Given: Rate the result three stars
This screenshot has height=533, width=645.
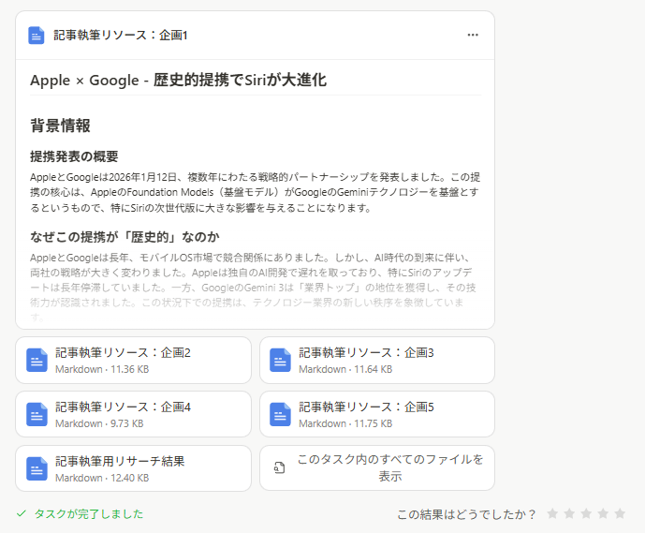Looking at the screenshot, I should [x=585, y=513].
